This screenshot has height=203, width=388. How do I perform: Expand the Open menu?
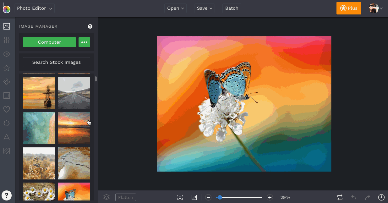pos(176,8)
